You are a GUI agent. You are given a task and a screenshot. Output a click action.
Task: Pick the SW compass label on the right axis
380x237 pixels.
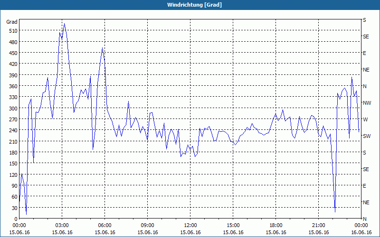click(367, 136)
